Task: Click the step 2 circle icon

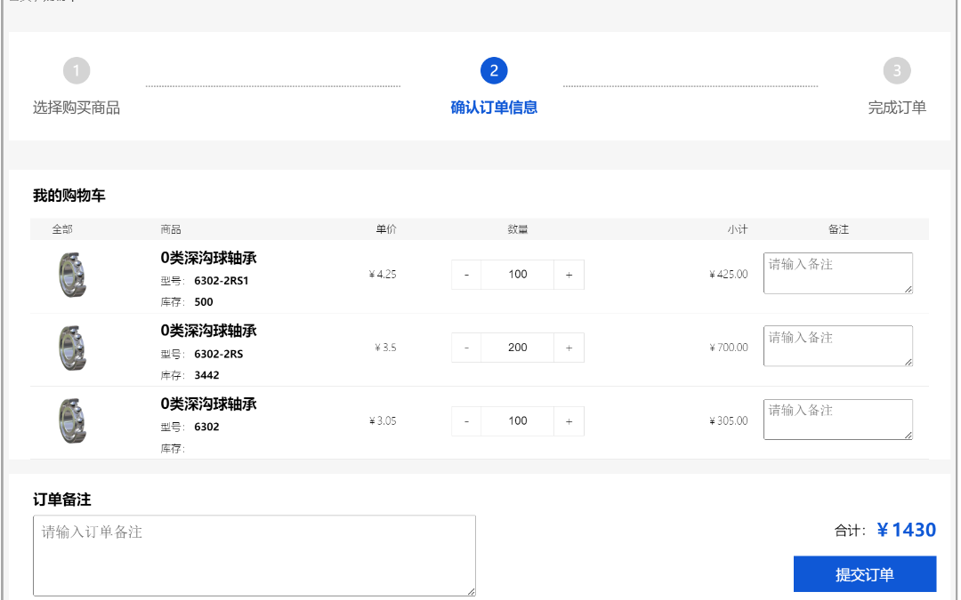Action: pyautogui.click(x=494, y=70)
